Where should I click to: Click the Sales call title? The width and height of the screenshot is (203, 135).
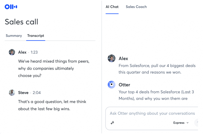click(x=22, y=22)
